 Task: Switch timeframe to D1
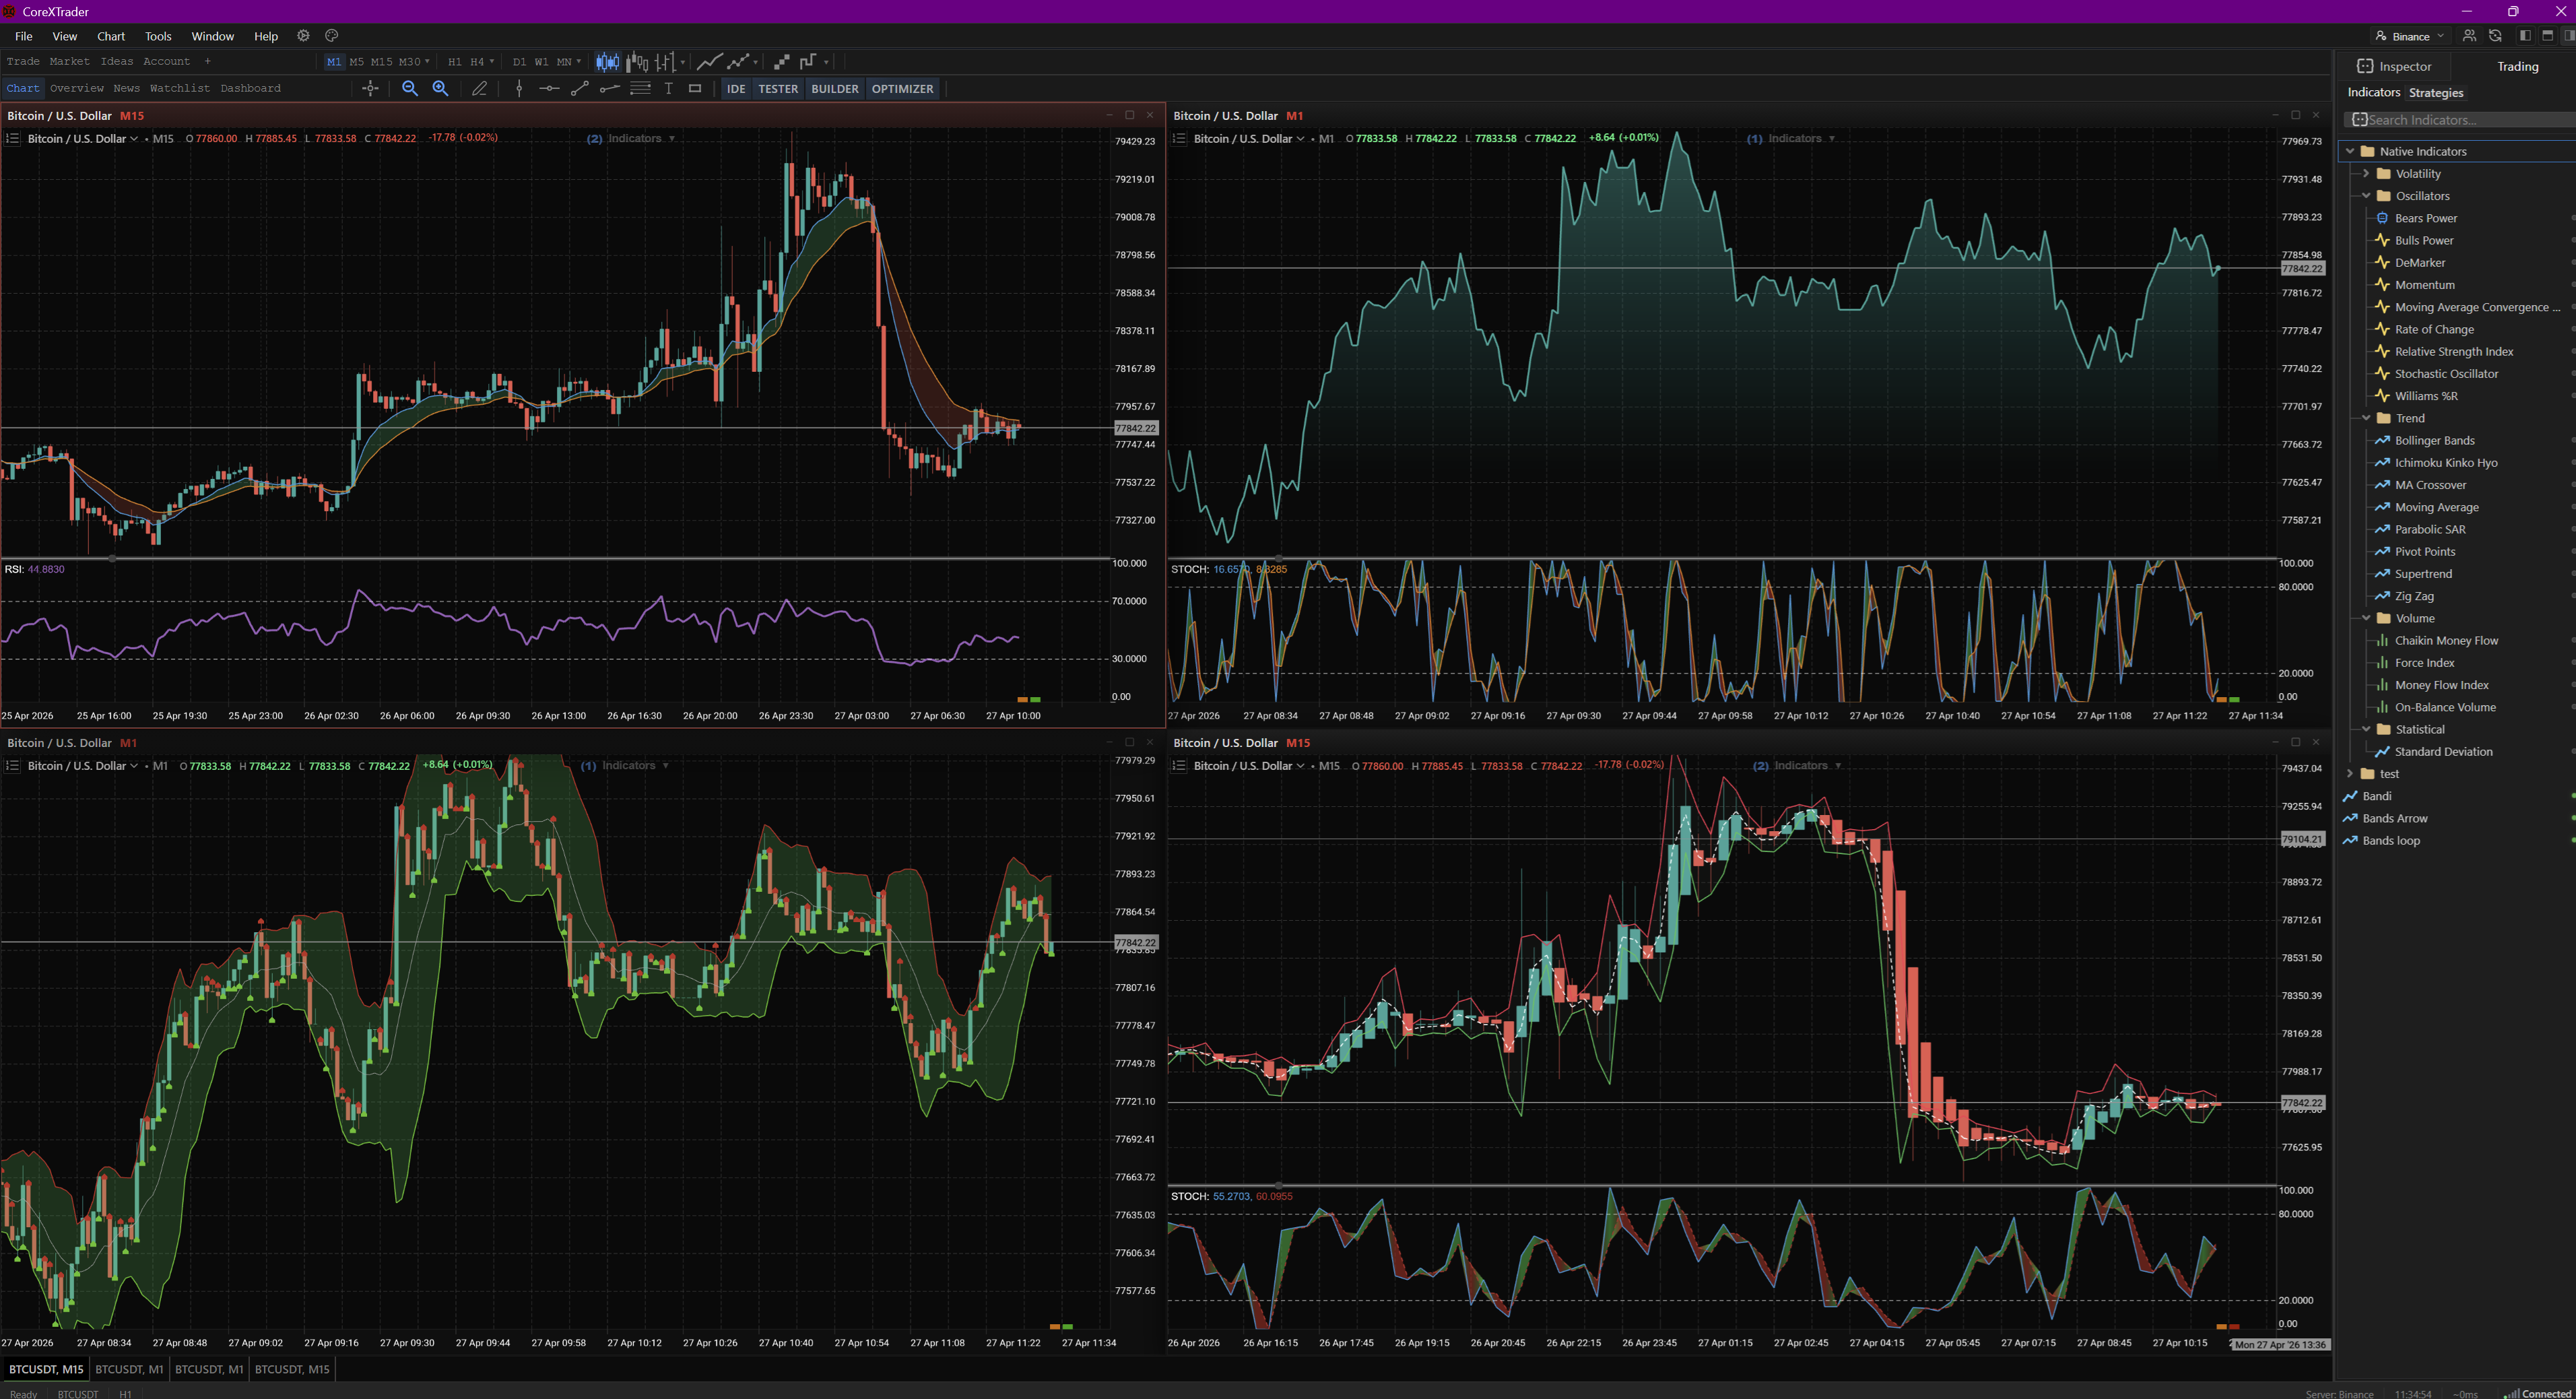pos(519,62)
